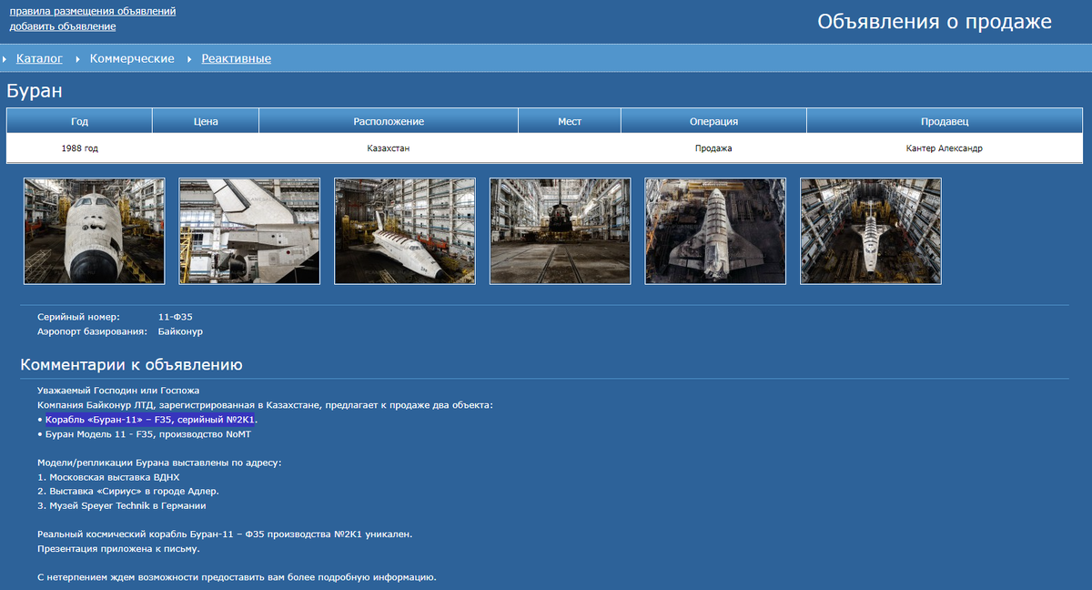The height and width of the screenshot is (590, 1092).
Task: Click the 'Год' column header
Action: pos(80,121)
